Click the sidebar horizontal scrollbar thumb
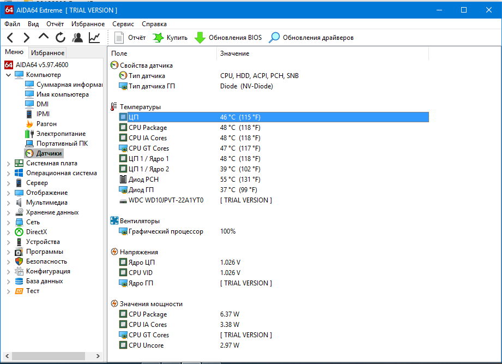This screenshot has width=502, height=364. [49, 356]
